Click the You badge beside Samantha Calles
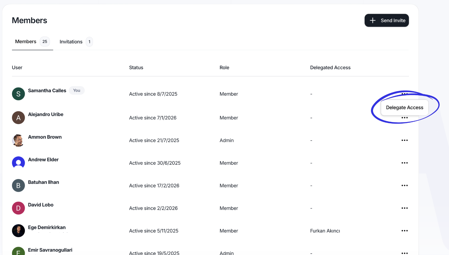 coord(77,91)
